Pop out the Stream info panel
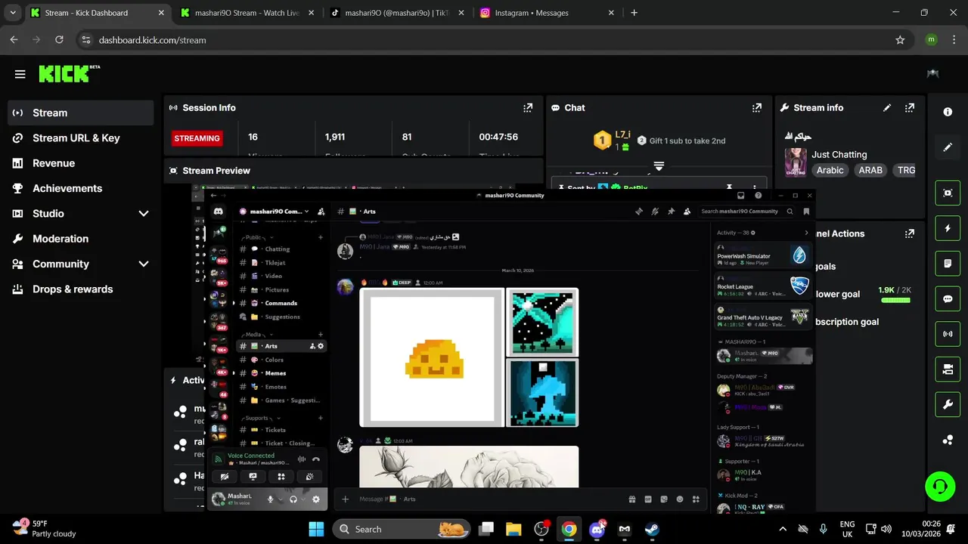 click(x=910, y=108)
